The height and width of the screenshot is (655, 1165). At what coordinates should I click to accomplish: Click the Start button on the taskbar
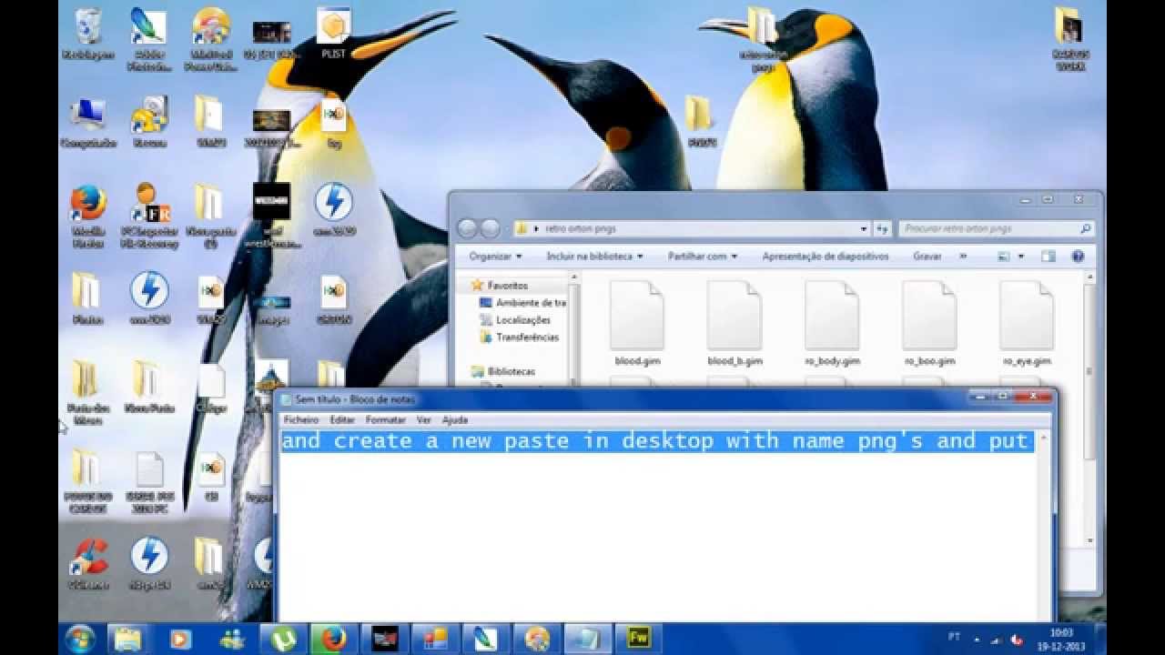[x=80, y=639]
